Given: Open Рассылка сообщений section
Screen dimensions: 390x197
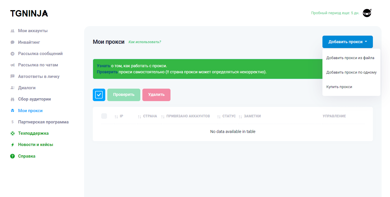Looking at the screenshot, I should pyautogui.click(x=40, y=54).
